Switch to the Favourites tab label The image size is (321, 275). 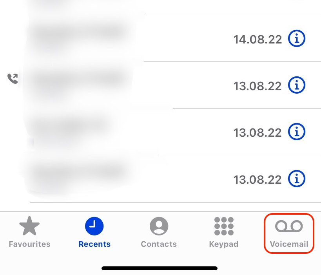(29, 244)
